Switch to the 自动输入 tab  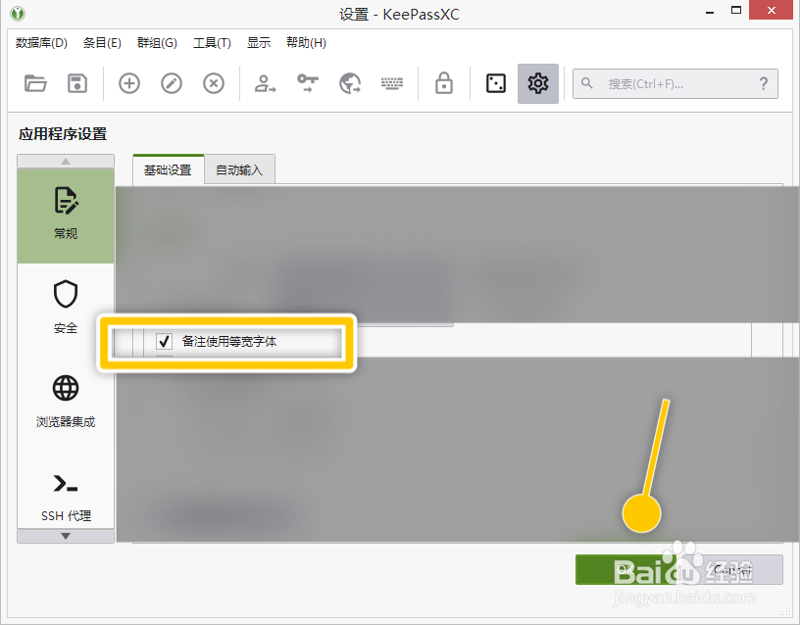240,168
